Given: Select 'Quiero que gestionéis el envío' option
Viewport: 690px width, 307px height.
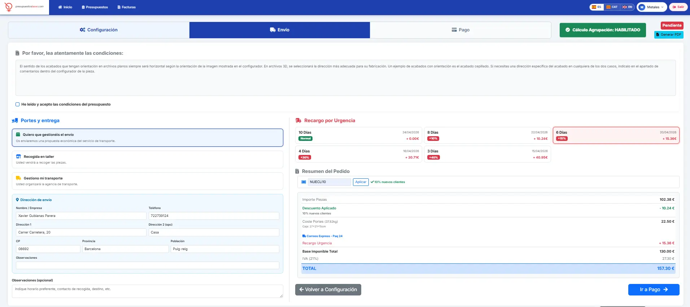Looking at the screenshot, I should coord(147,138).
